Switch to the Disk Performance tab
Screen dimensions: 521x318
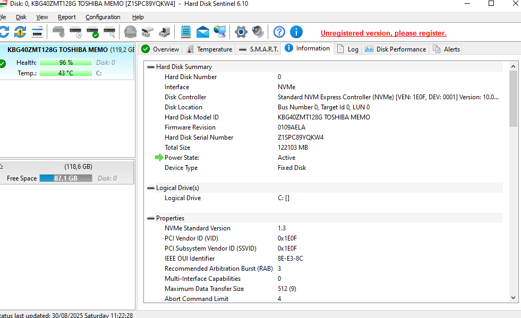click(x=396, y=49)
